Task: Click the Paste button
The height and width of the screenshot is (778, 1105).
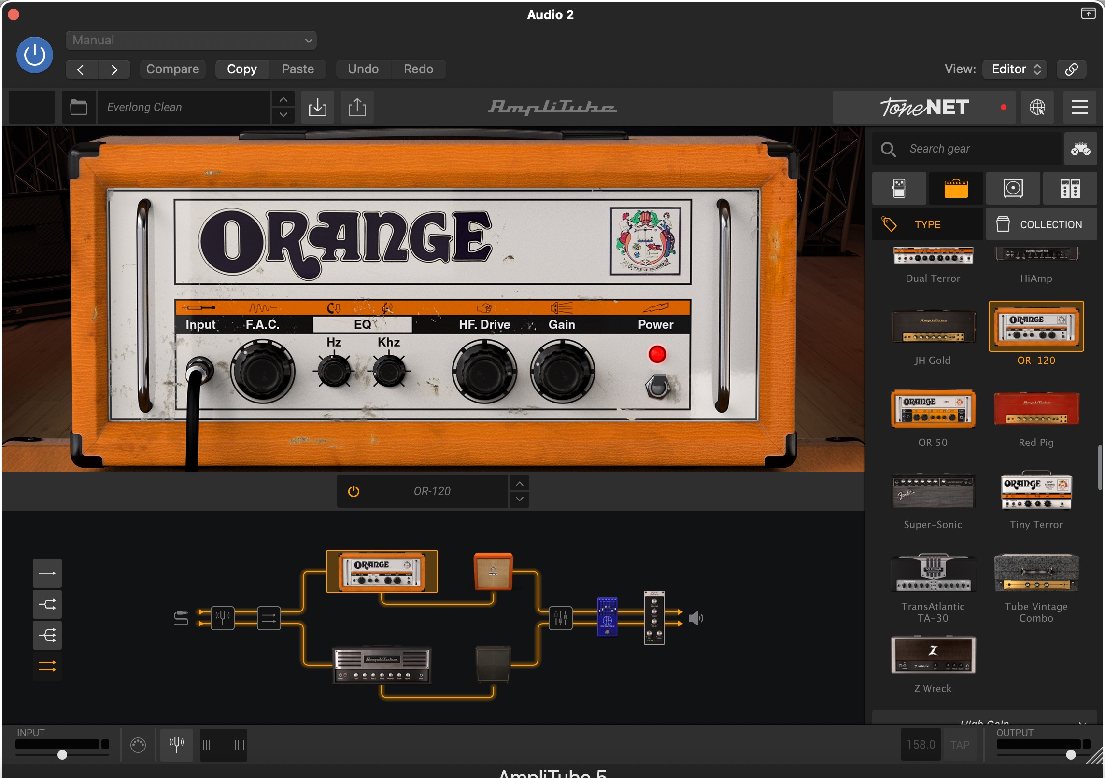Action: (x=298, y=69)
